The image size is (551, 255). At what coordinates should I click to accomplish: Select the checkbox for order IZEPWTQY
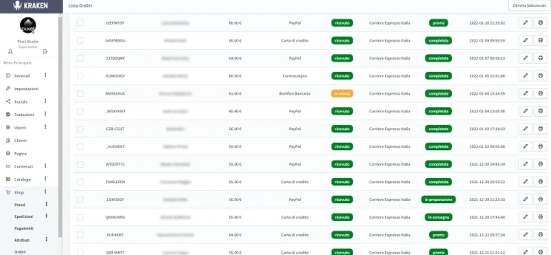pyautogui.click(x=80, y=22)
